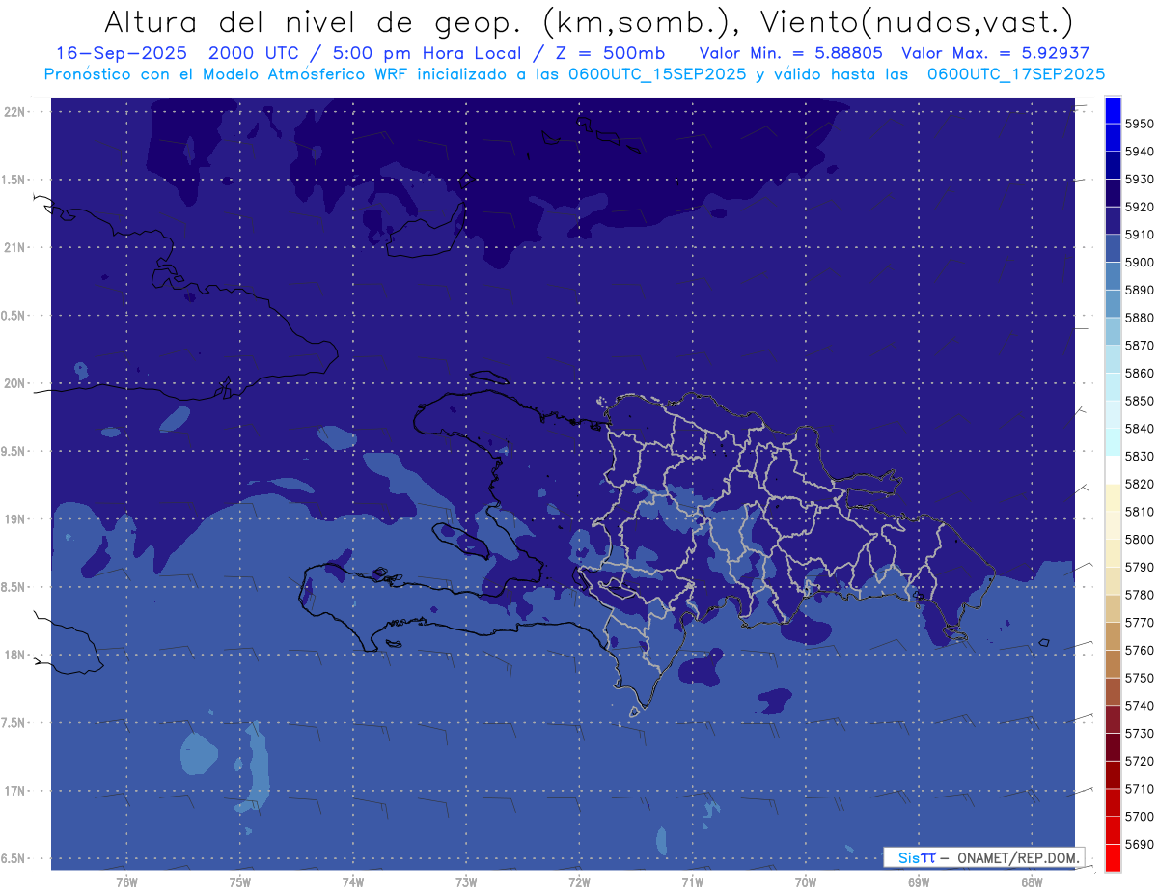Click the '76W' longitude axis label
The width and height of the screenshot is (1158, 895).
(126, 881)
